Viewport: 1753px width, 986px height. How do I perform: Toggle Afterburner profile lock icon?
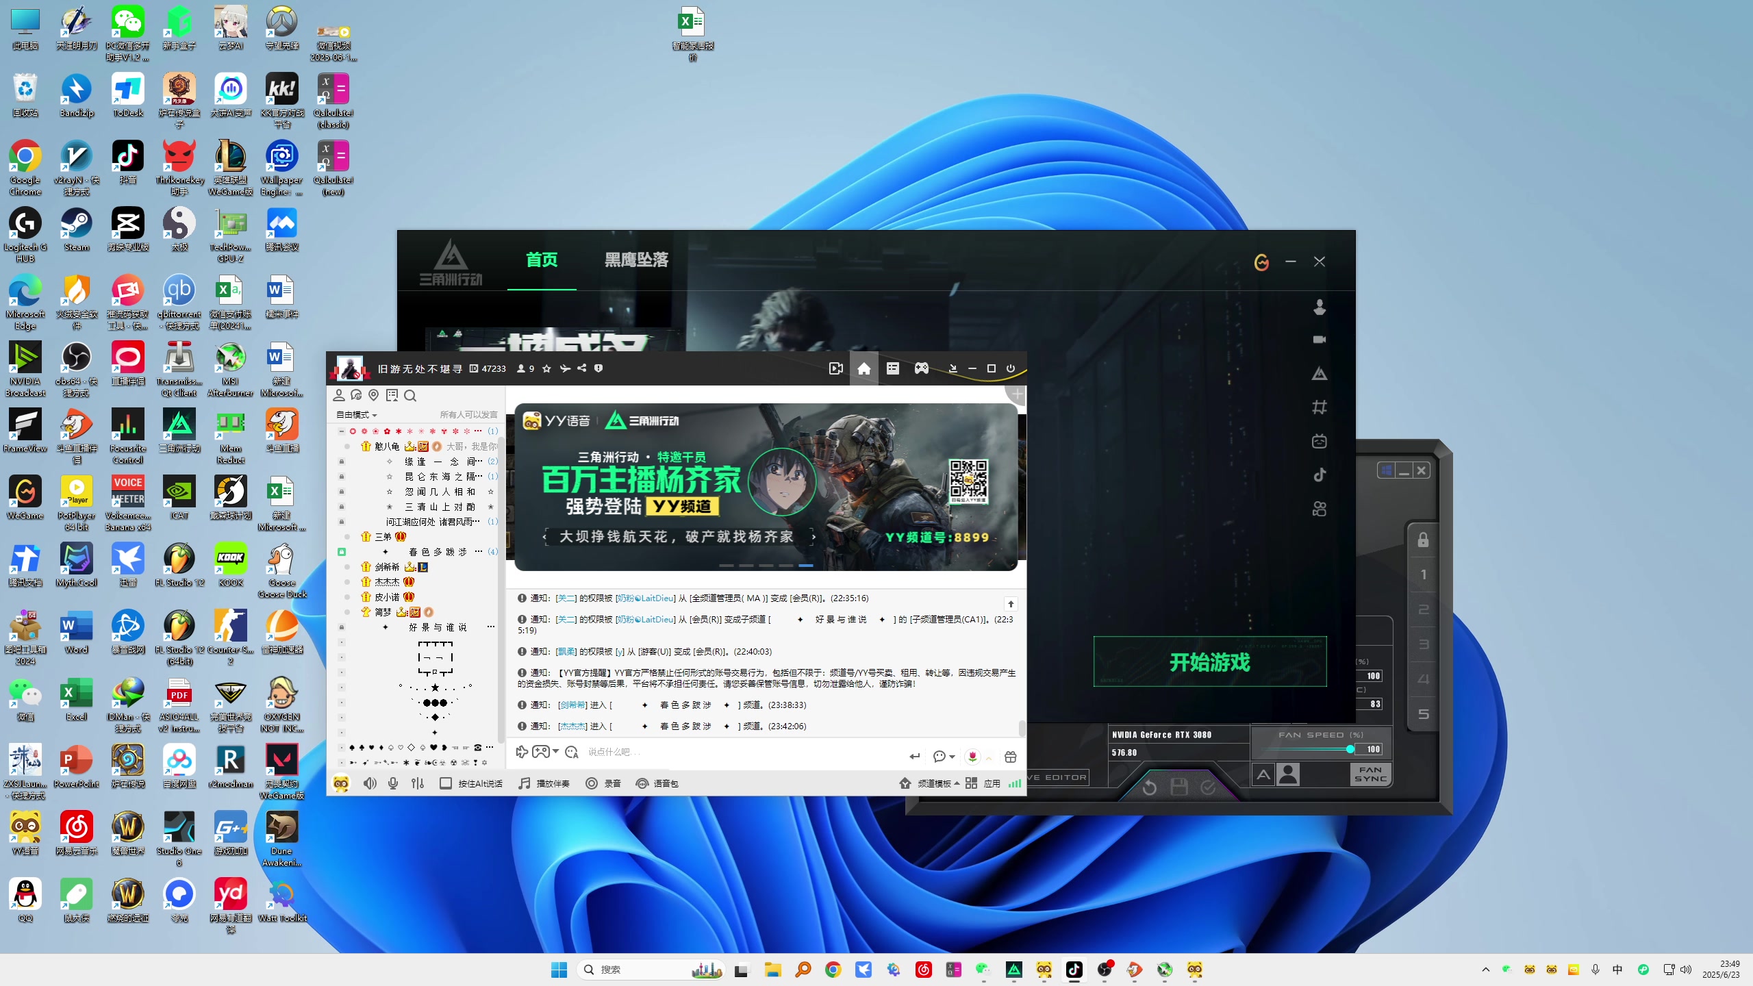1423,540
